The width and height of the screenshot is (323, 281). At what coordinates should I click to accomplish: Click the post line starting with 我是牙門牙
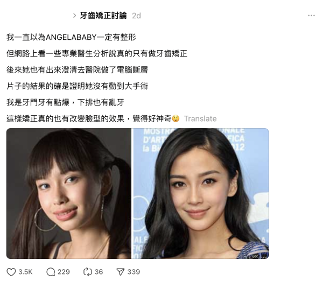pos(65,102)
